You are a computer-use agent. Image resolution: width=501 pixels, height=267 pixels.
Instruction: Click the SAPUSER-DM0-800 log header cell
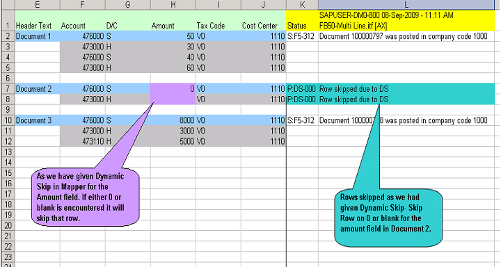(x=406, y=20)
